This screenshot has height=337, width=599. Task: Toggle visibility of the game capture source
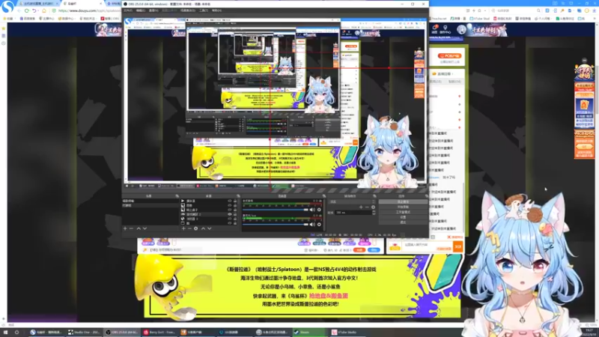[x=230, y=214]
